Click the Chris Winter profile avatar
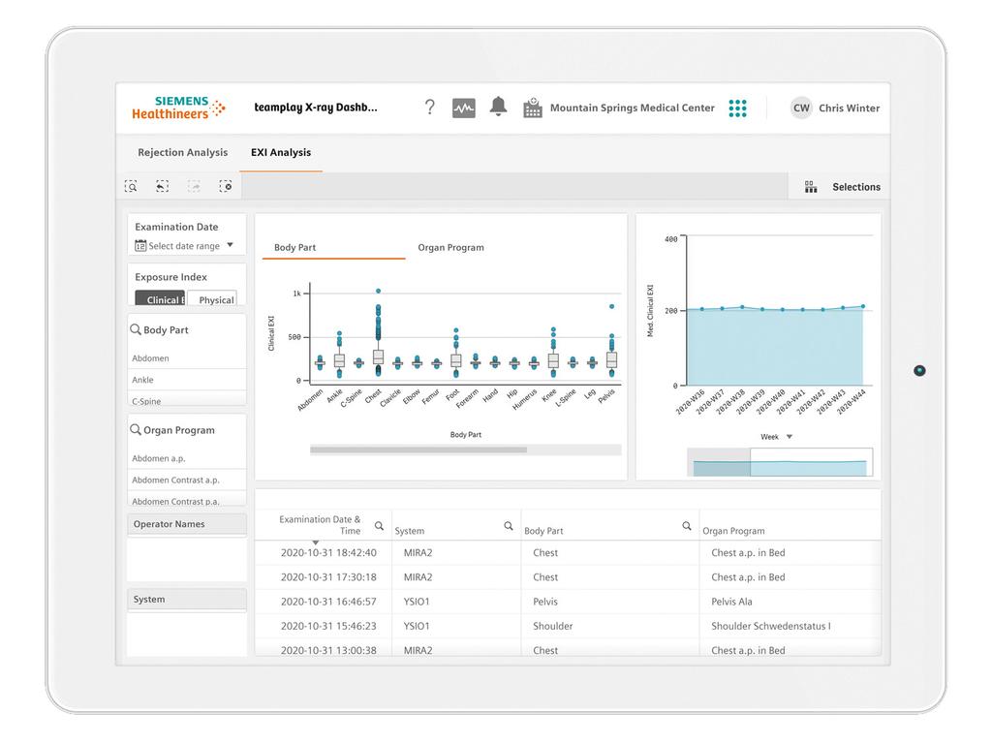 [x=801, y=108]
